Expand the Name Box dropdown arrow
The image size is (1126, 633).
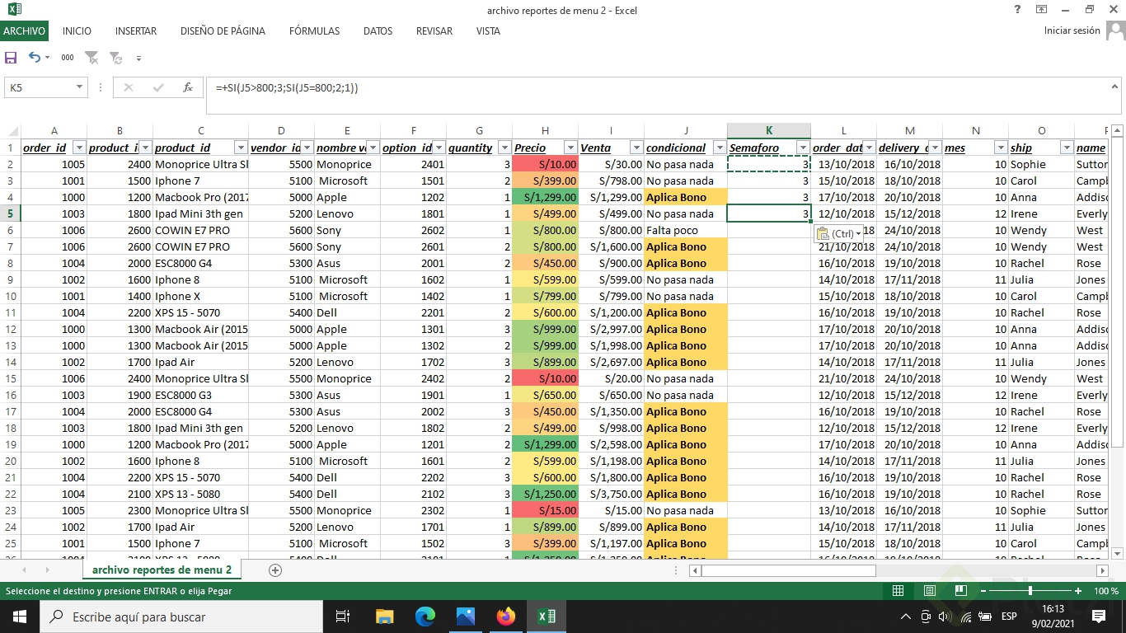pos(80,87)
